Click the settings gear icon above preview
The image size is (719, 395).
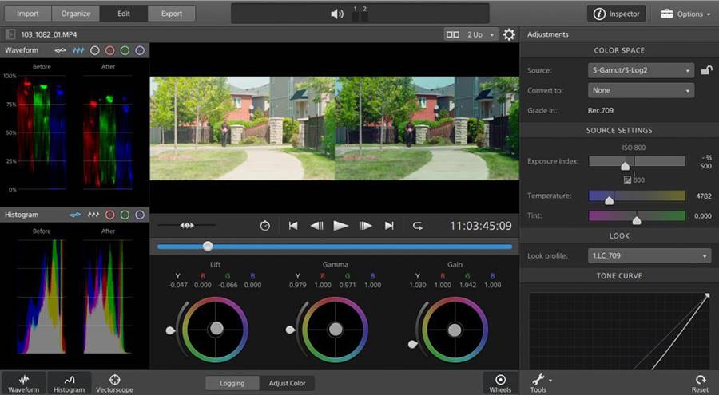pos(509,35)
